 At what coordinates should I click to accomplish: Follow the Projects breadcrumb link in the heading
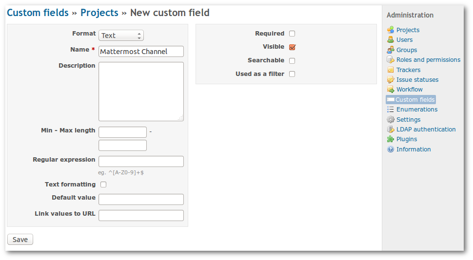click(x=99, y=13)
